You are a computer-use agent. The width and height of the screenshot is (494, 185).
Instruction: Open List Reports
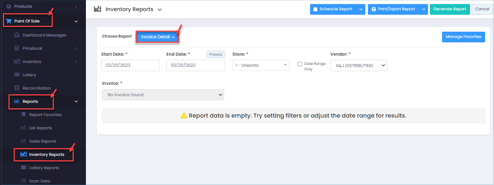point(41,128)
